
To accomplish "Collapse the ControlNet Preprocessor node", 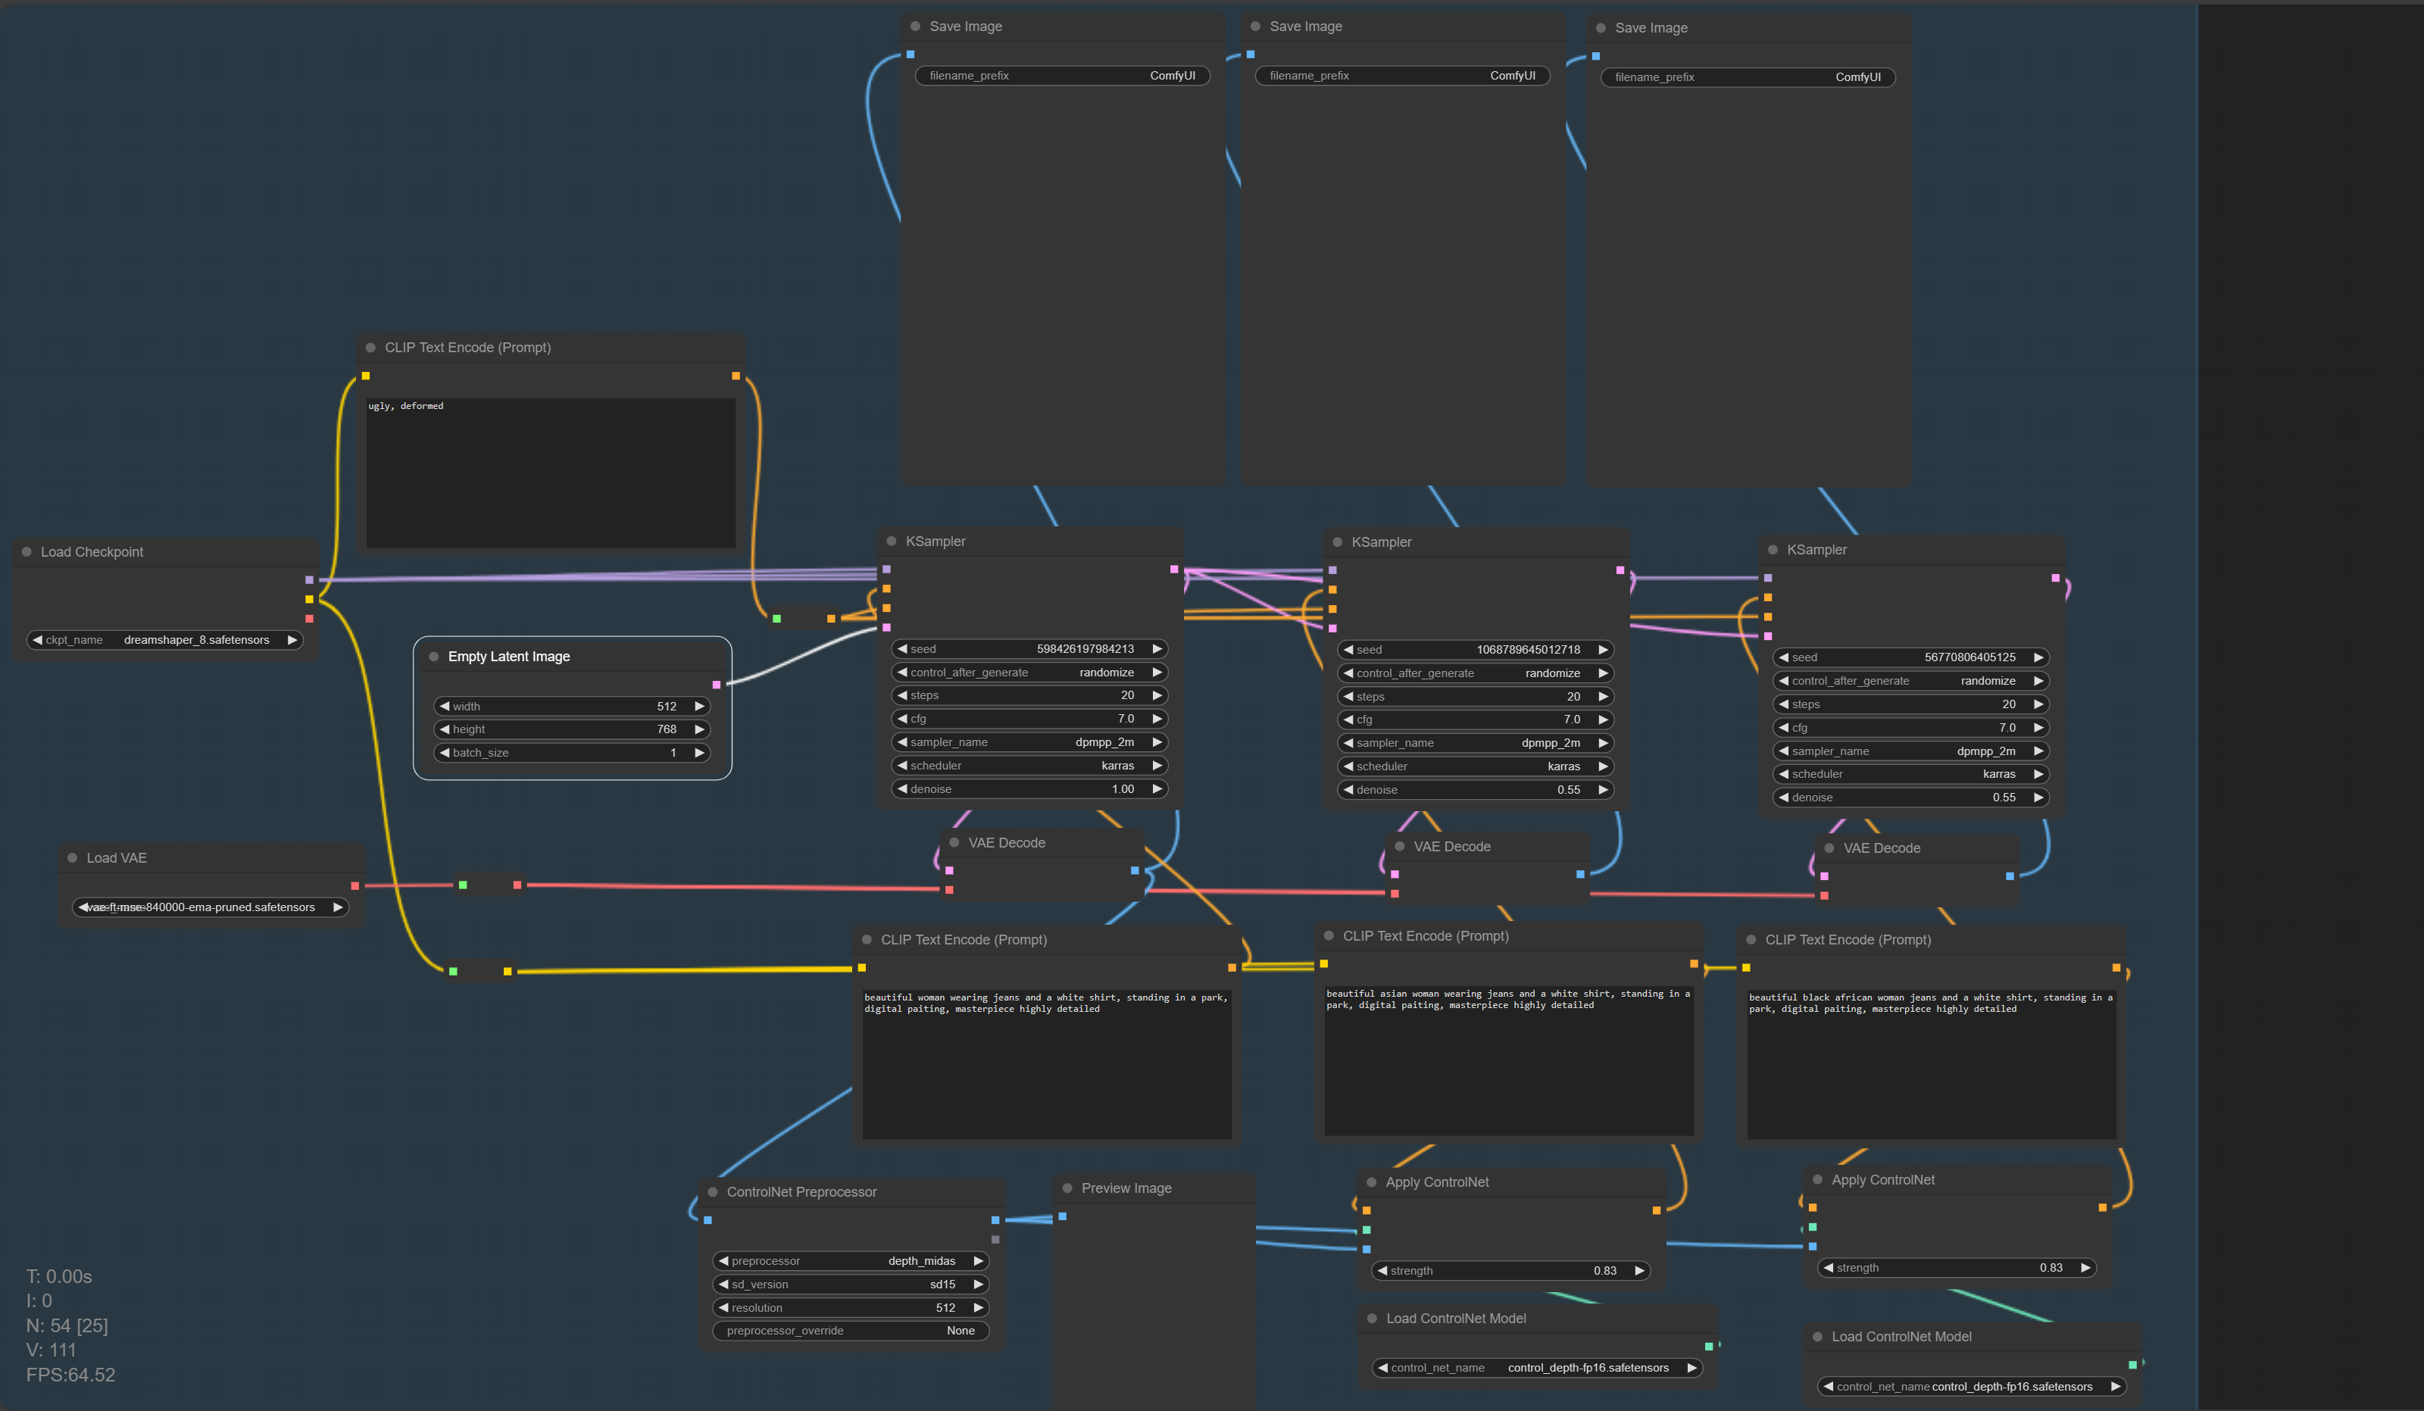I will click(714, 1191).
